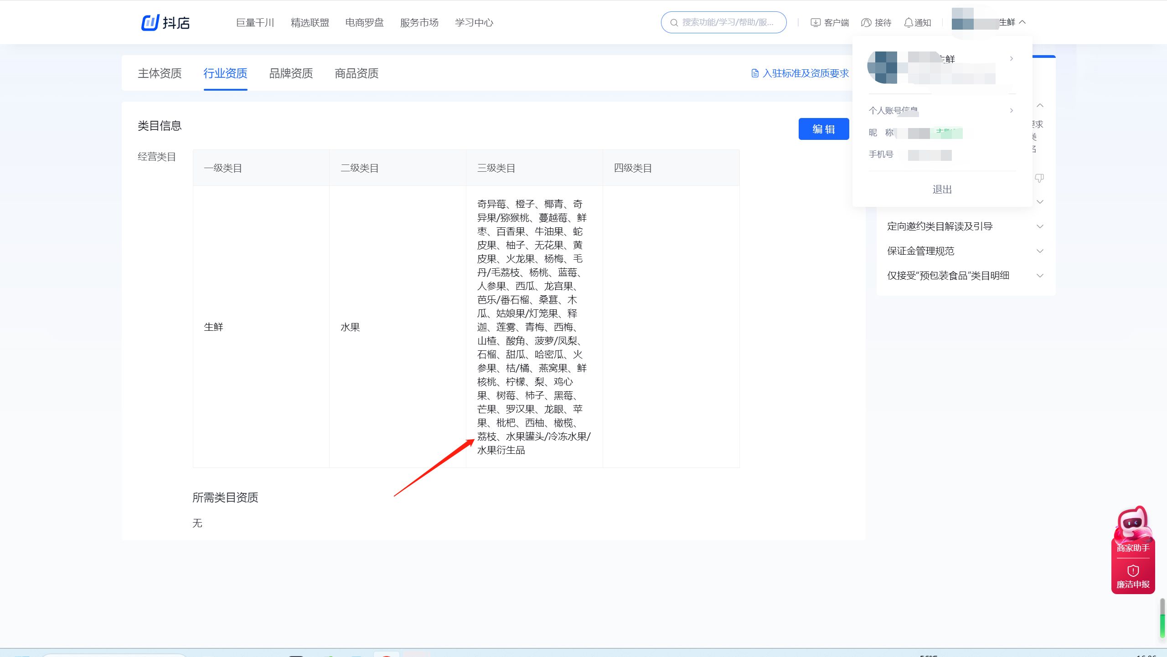1167x657 pixels.
Task: Switch to 品牌资质 tab
Action: click(x=291, y=73)
